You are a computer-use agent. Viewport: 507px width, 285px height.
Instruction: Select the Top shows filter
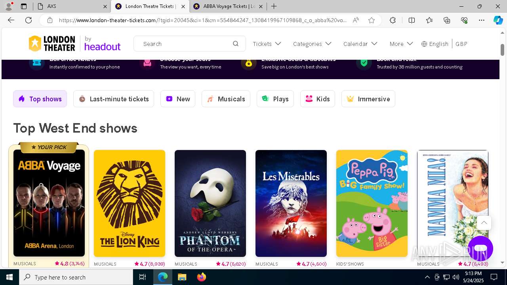point(40,99)
